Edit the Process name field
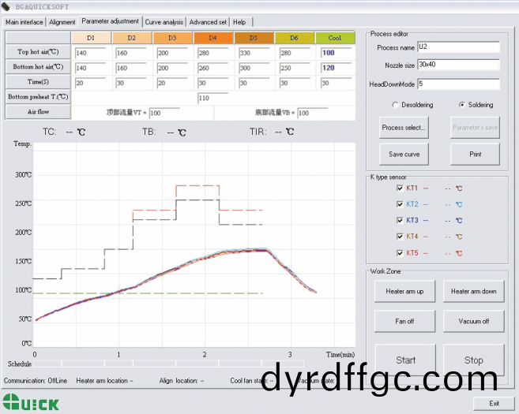This screenshot has height=414, width=519. pos(458,47)
